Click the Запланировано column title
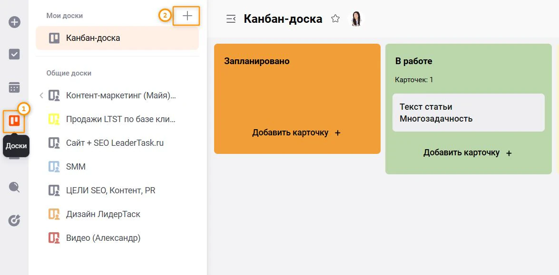The width and height of the screenshot is (559, 275). tap(257, 61)
